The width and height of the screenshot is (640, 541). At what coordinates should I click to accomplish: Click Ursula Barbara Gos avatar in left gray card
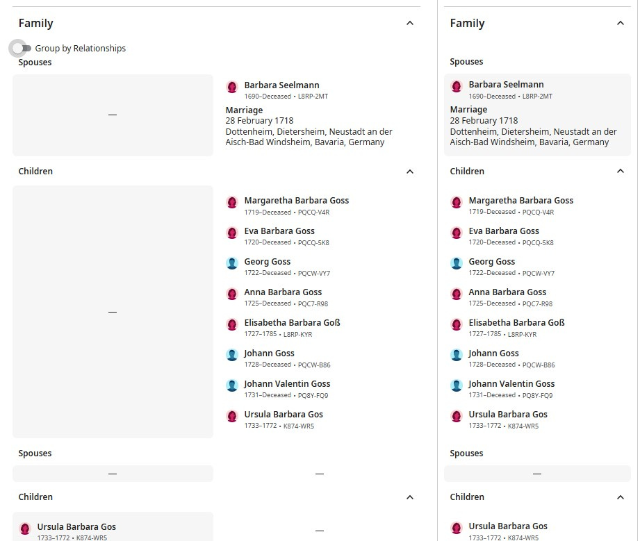click(x=25, y=528)
